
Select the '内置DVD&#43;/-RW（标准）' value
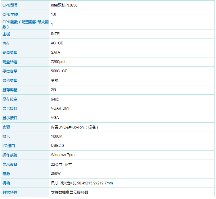coord(74,127)
